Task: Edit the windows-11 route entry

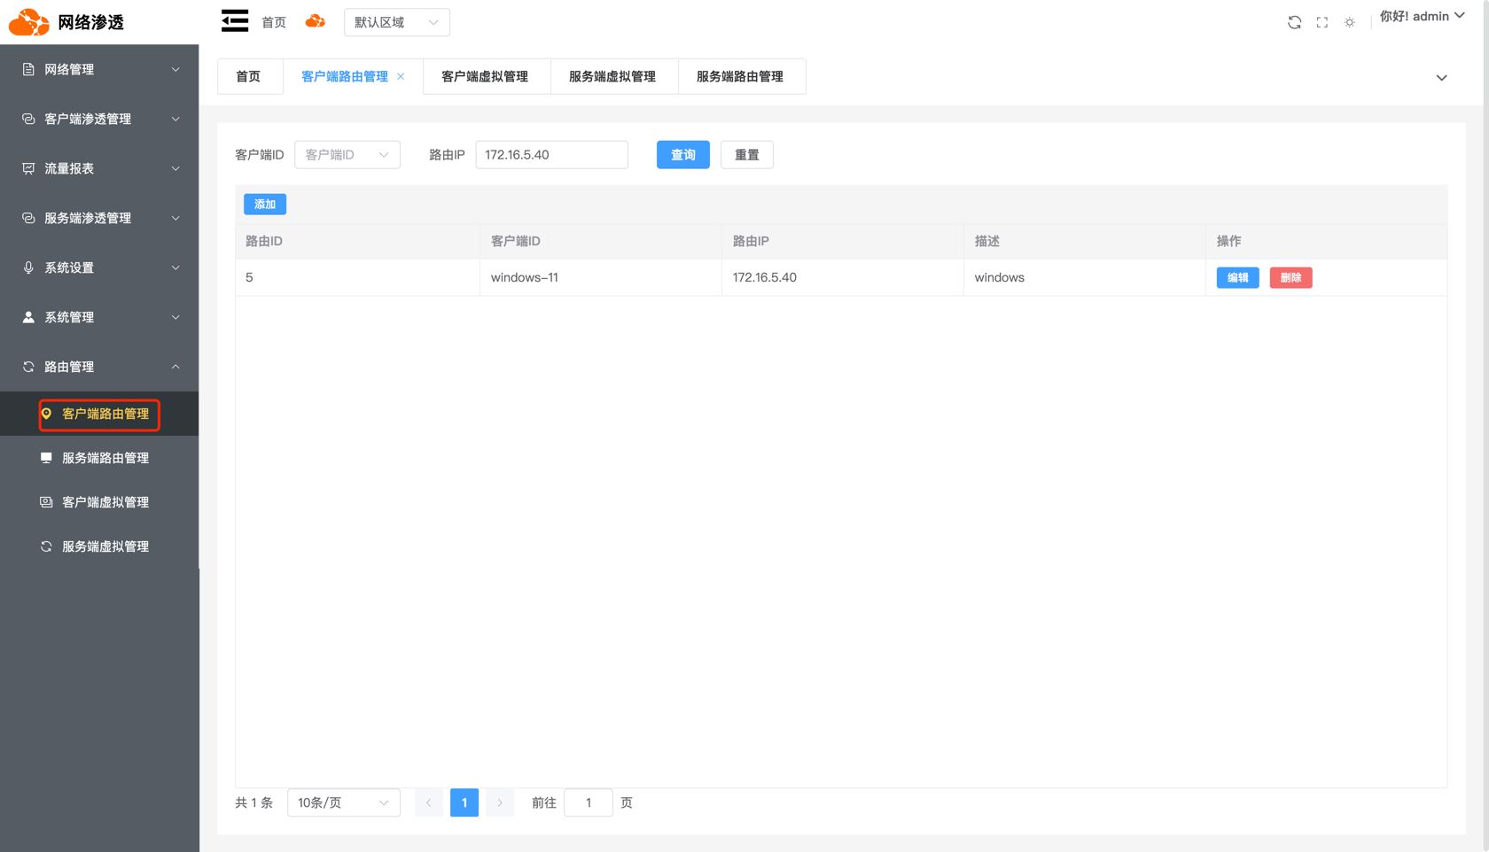Action: click(x=1237, y=278)
